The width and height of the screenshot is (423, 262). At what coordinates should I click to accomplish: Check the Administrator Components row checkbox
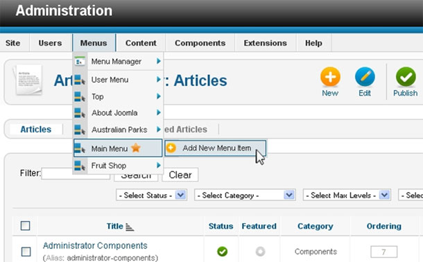[26, 252]
